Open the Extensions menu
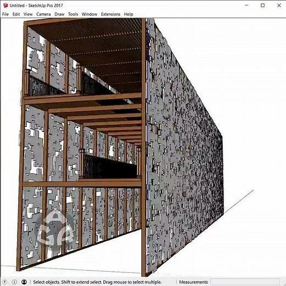 click(x=111, y=14)
